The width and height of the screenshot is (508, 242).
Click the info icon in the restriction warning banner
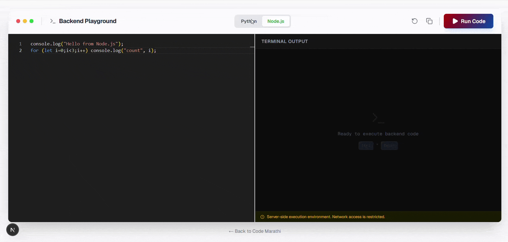tap(262, 217)
